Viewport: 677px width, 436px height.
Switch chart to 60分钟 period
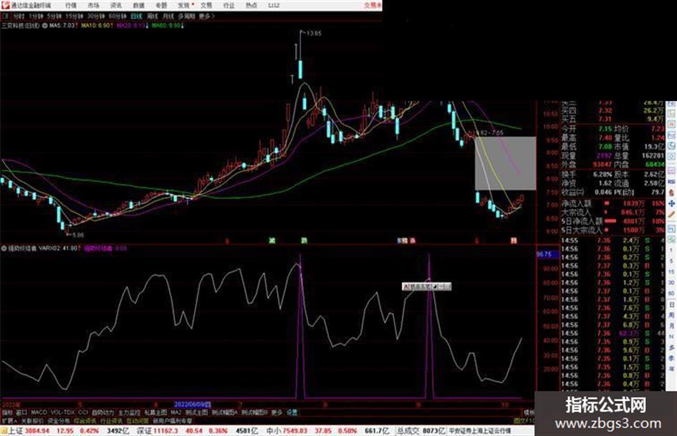117,16
